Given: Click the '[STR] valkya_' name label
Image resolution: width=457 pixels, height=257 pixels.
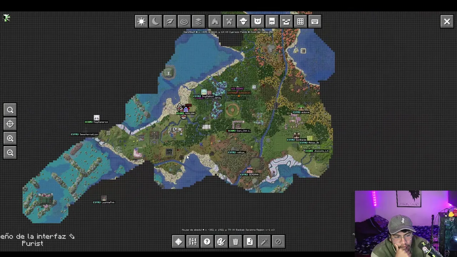Looking at the screenshot, I should point(237,152).
